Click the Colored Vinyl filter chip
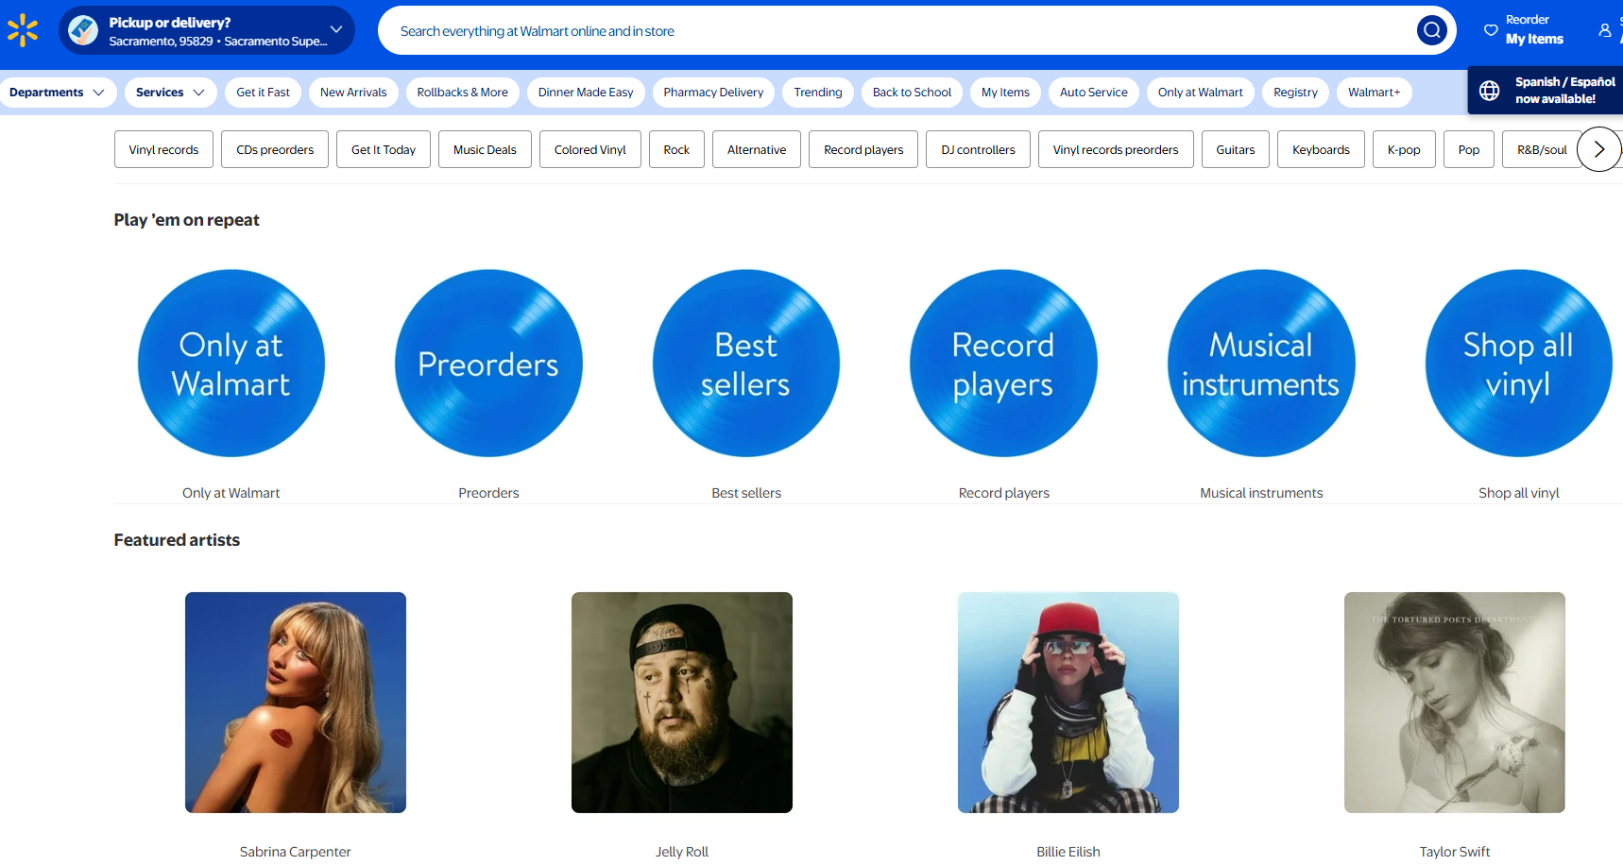The width and height of the screenshot is (1623, 865). [x=589, y=150]
